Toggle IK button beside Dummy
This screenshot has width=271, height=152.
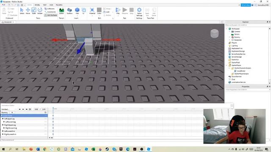point(12,112)
